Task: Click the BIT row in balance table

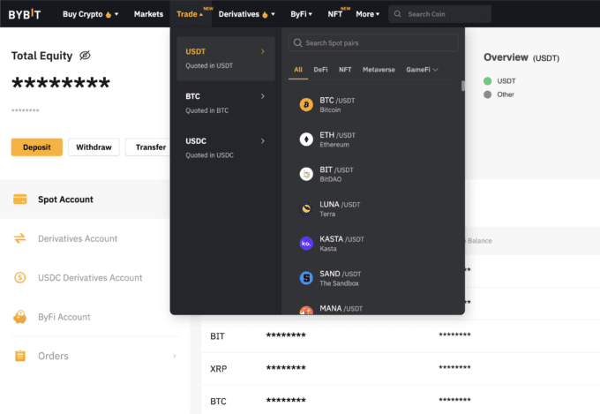Action: [401, 335]
